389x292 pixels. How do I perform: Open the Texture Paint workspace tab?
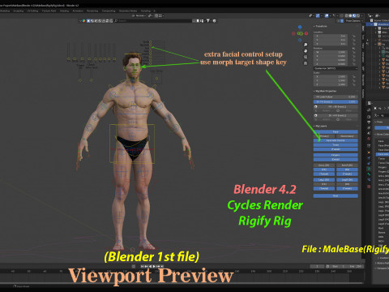tap(49, 11)
